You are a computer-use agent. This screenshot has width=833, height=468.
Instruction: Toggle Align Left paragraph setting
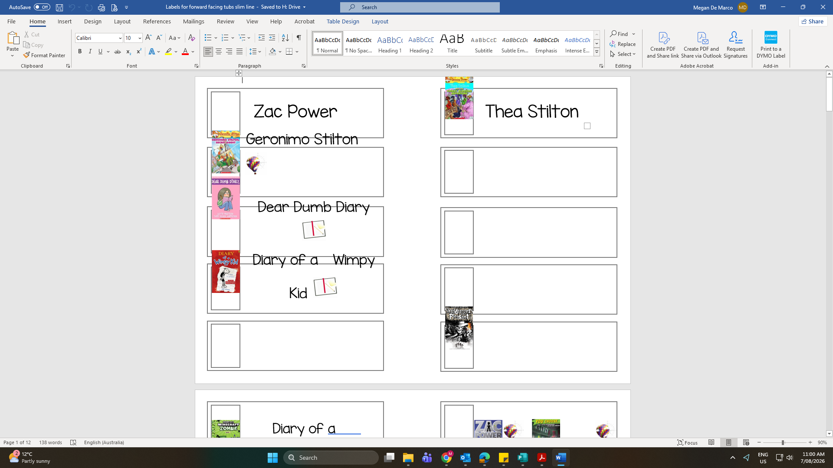(208, 52)
